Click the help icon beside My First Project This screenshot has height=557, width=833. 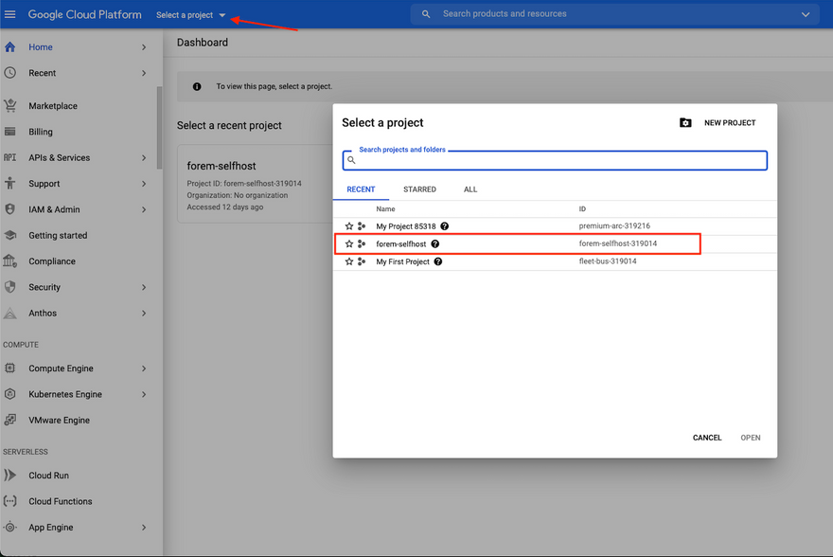coord(438,261)
